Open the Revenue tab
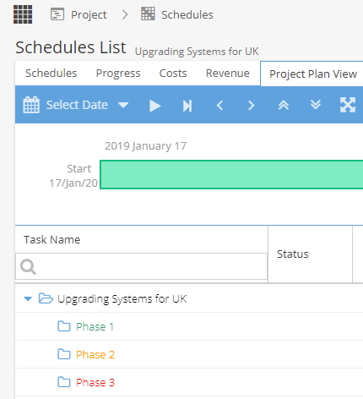Image resolution: width=363 pixels, height=399 pixels. coord(228,74)
